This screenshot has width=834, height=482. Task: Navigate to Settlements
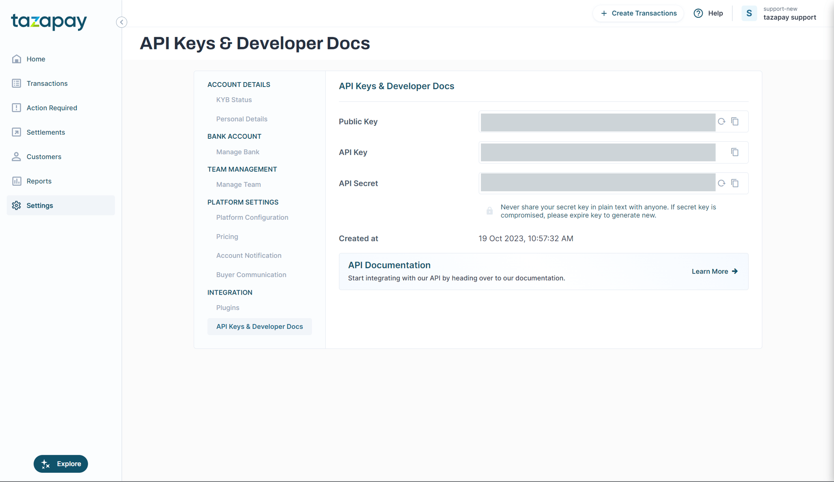[x=45, y=132]
